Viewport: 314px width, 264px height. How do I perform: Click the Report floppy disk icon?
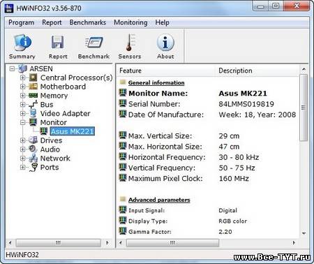click(57, 43)
